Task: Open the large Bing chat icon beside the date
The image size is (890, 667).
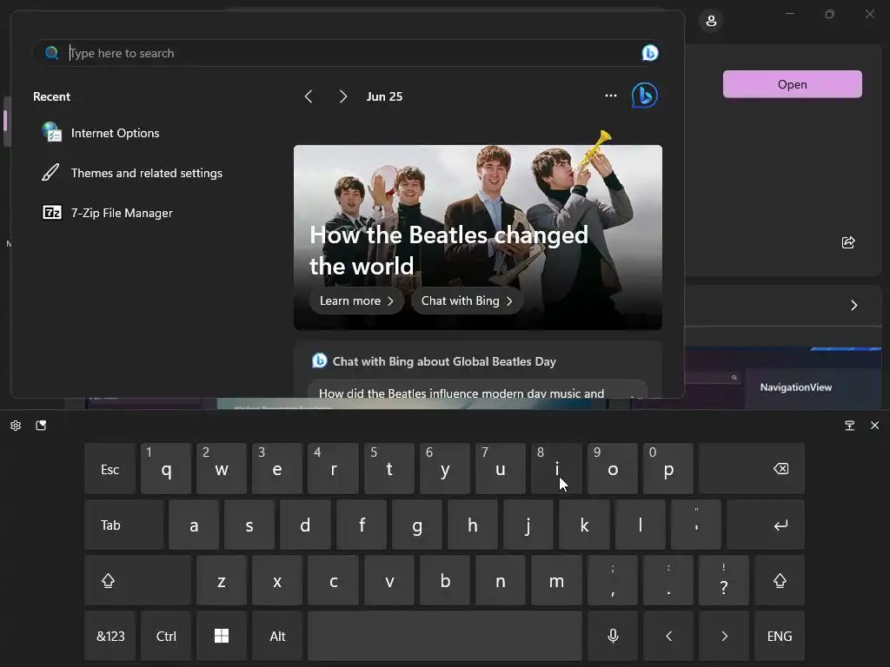Action: tap(645, 96)
